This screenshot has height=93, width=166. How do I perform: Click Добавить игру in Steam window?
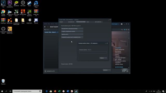tap(51, 71)
